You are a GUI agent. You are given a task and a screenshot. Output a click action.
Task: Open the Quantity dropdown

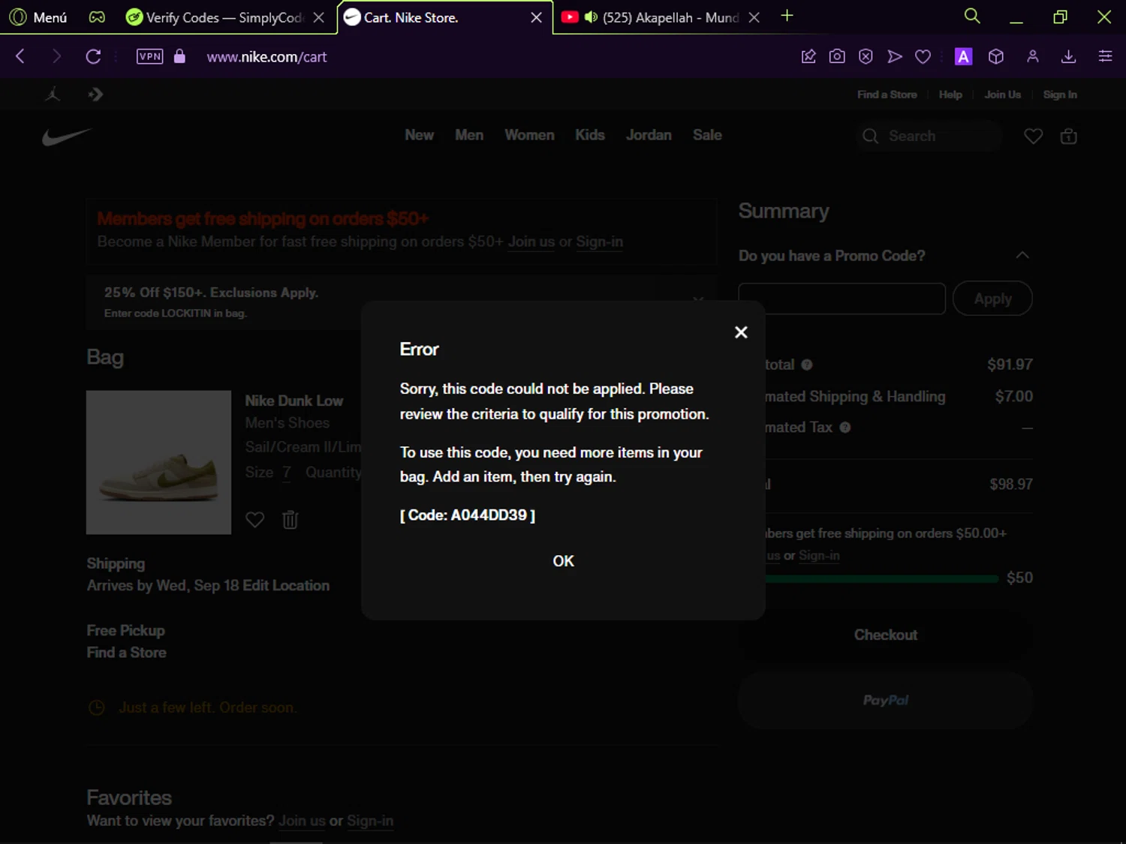tap(333, 472)
